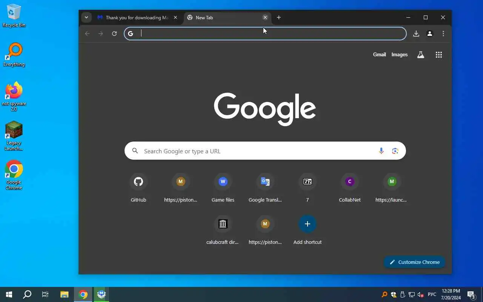
Task: Open the notification center icon
Action: click(471, 294)
